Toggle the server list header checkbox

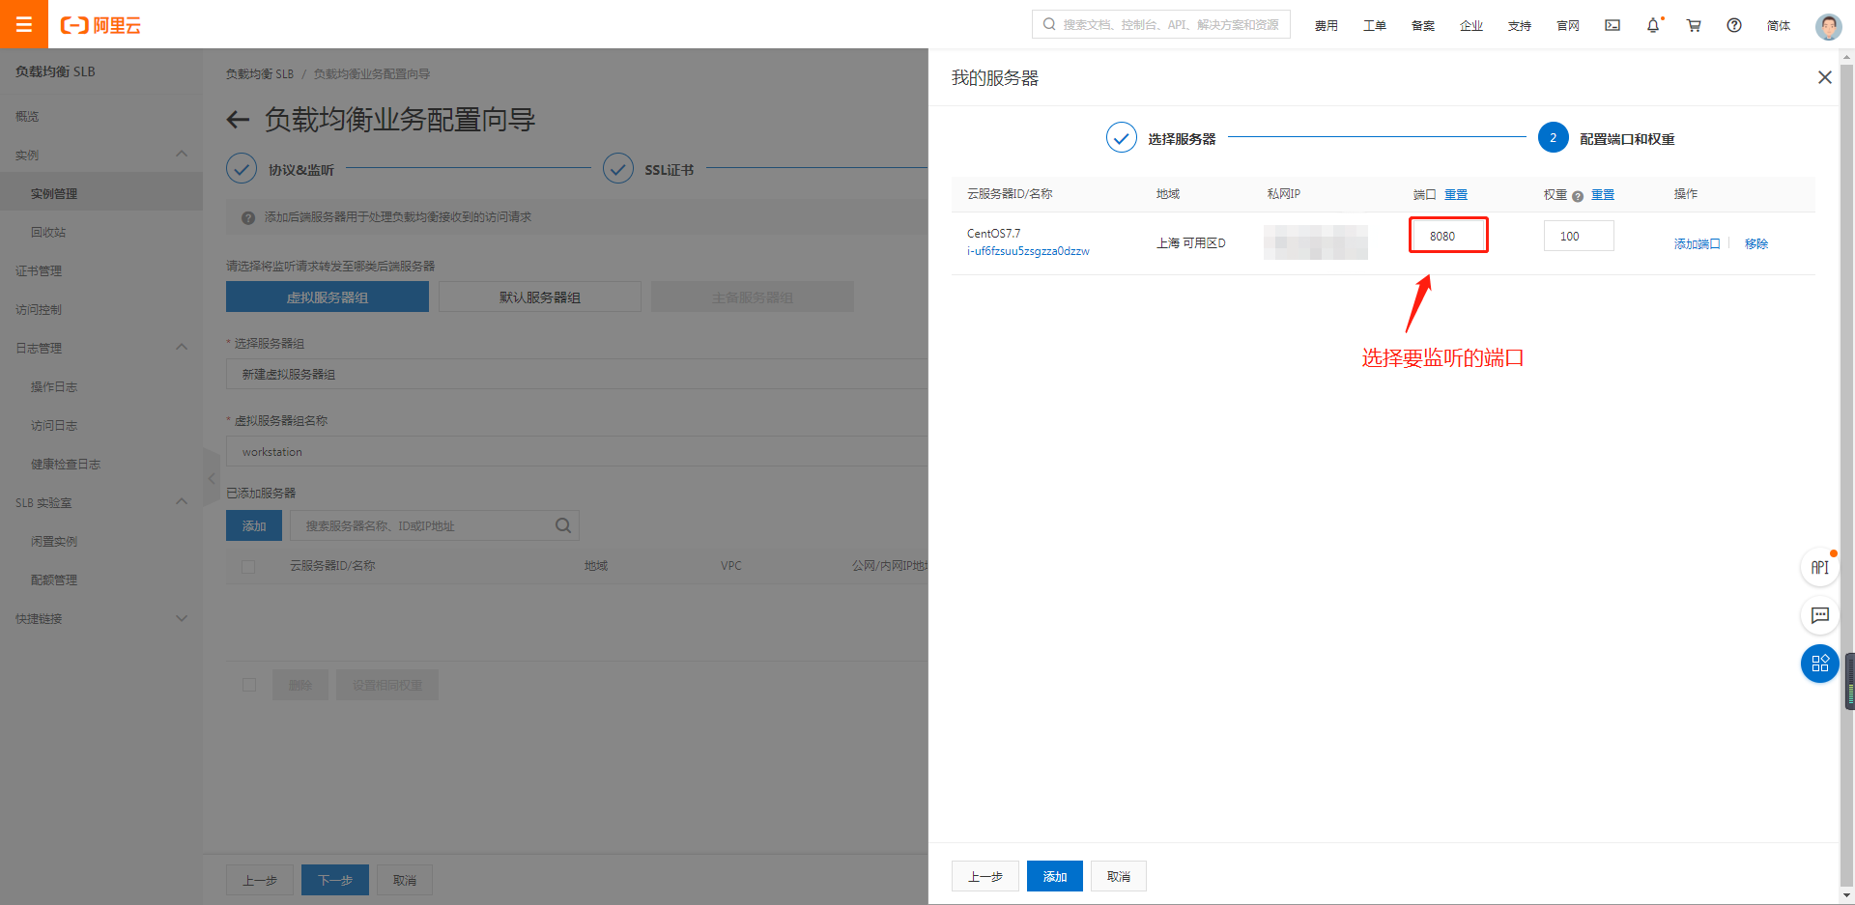(x=248, y=566)
